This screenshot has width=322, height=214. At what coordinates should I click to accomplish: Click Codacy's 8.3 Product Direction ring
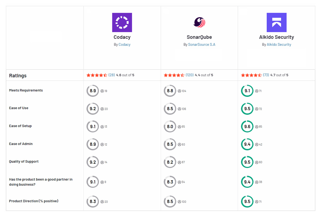point(93,202)
